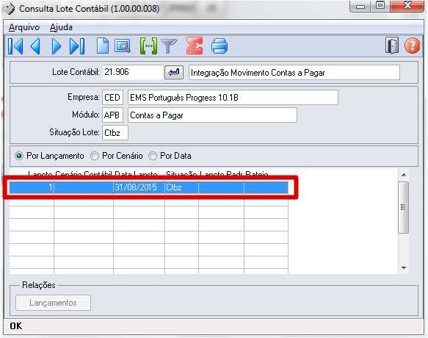Maximize the Consulta Lote Contábil window

380,6
